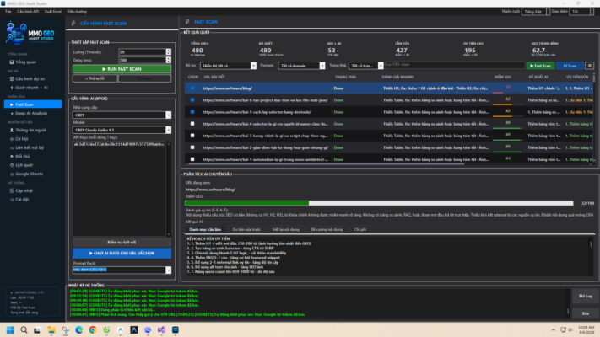The height and width of the screenshot is (337, 600).
Task: Click the Cập nhật update icon
Action: 12,190
